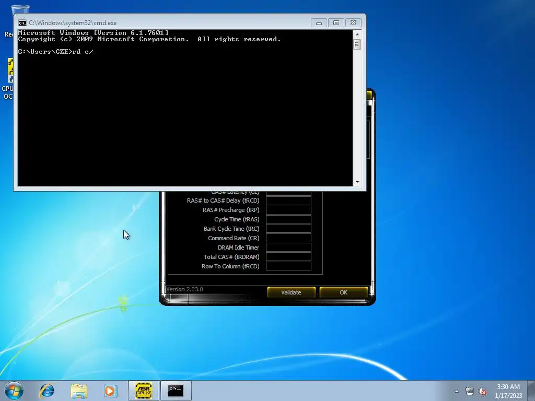Click the Total CAS# (tRDRAM) value field

click(288, 257)
